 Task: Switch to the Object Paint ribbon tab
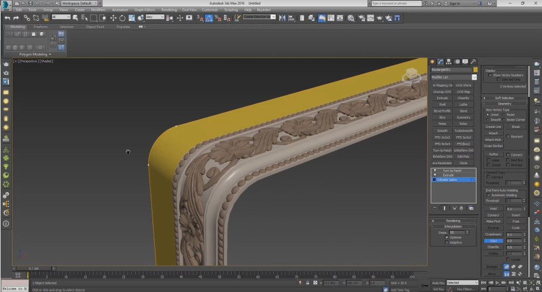coord(95,27)
